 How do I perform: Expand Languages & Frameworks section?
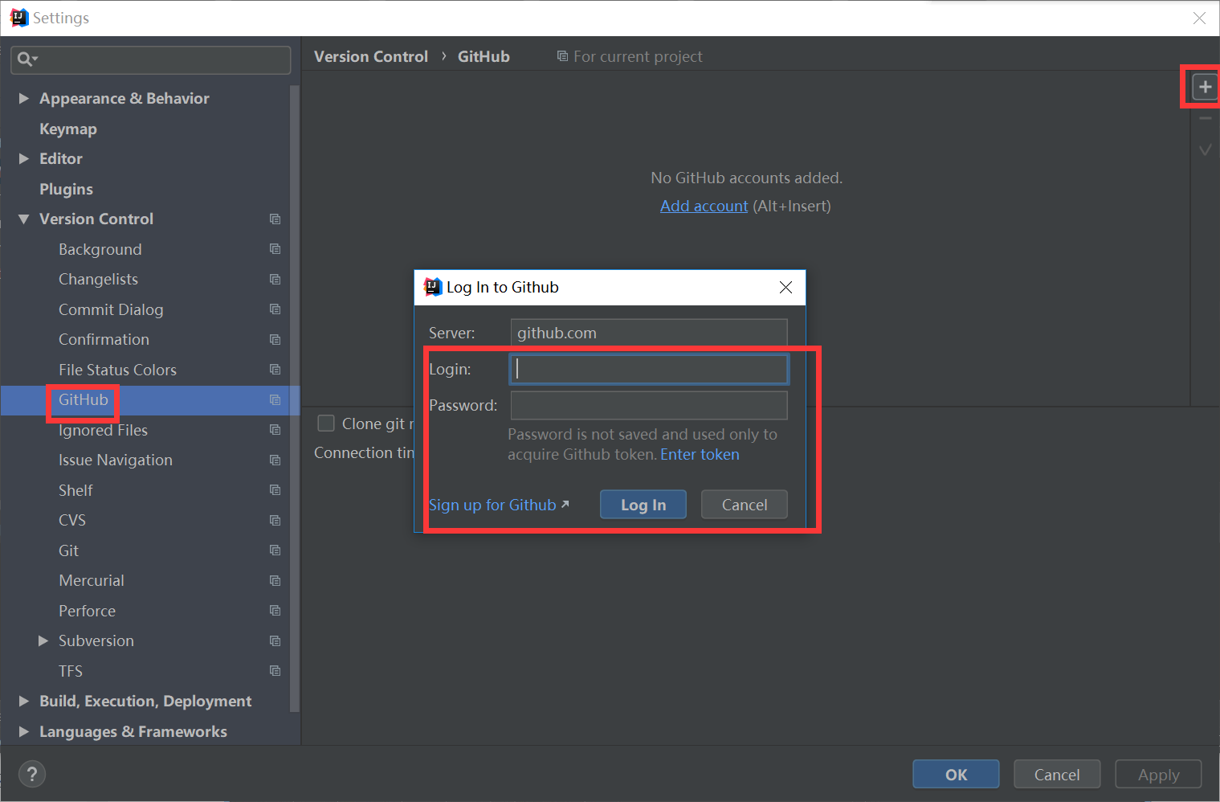tap(23, 731)
